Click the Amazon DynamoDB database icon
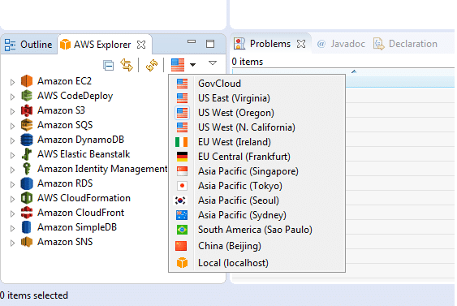 tap(27, 140)
